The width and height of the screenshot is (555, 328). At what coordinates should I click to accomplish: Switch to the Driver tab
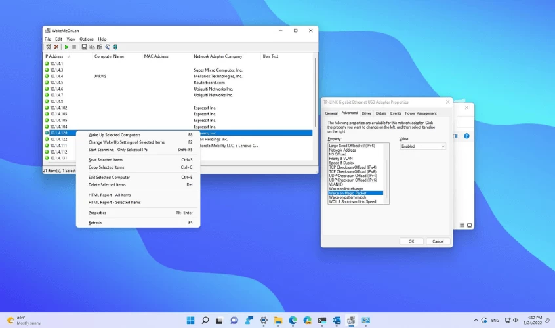pos(366,113)
